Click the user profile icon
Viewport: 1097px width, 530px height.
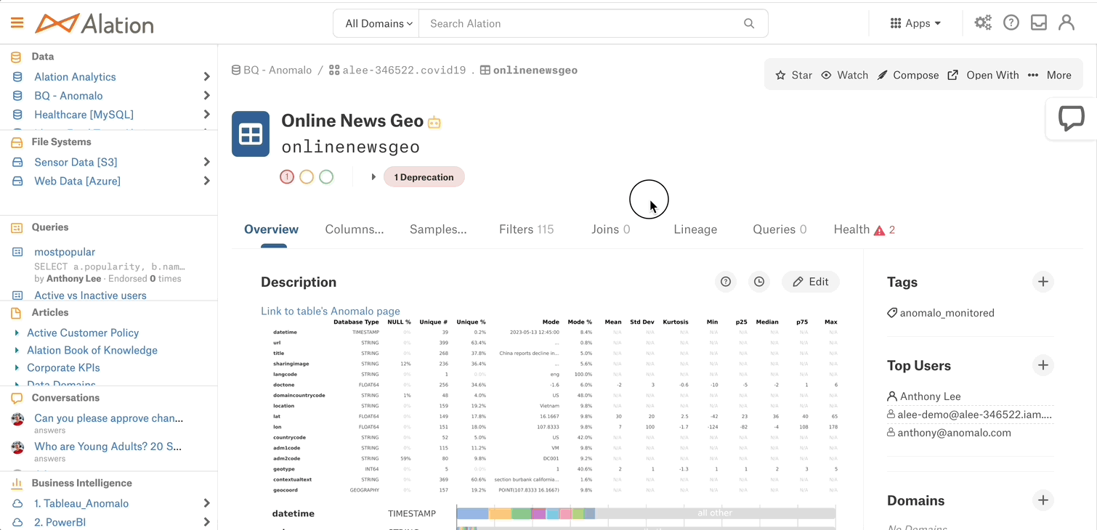click(1066, 23)
